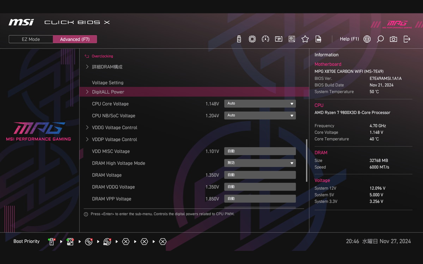Click Overclocking breadcrumb label
Screen dimensions: 423x264
(102, 56)
